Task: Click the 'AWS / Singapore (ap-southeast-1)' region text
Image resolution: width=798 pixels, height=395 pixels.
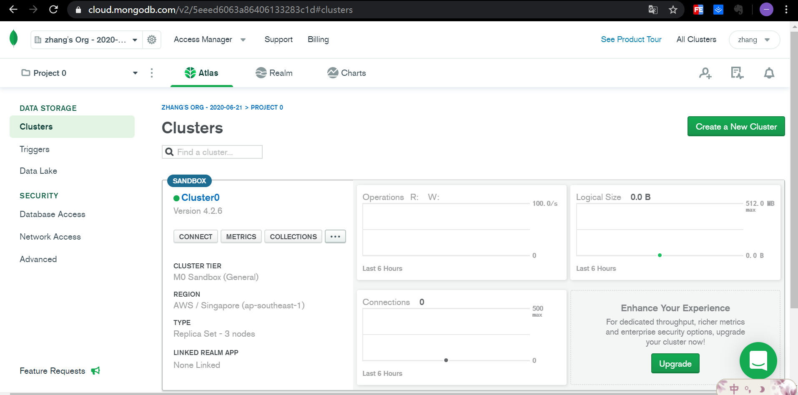Action: click(x=239, y=305)
